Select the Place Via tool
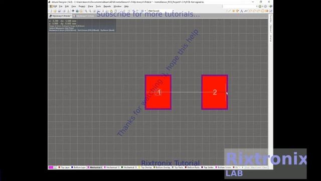 coord(237,11)
